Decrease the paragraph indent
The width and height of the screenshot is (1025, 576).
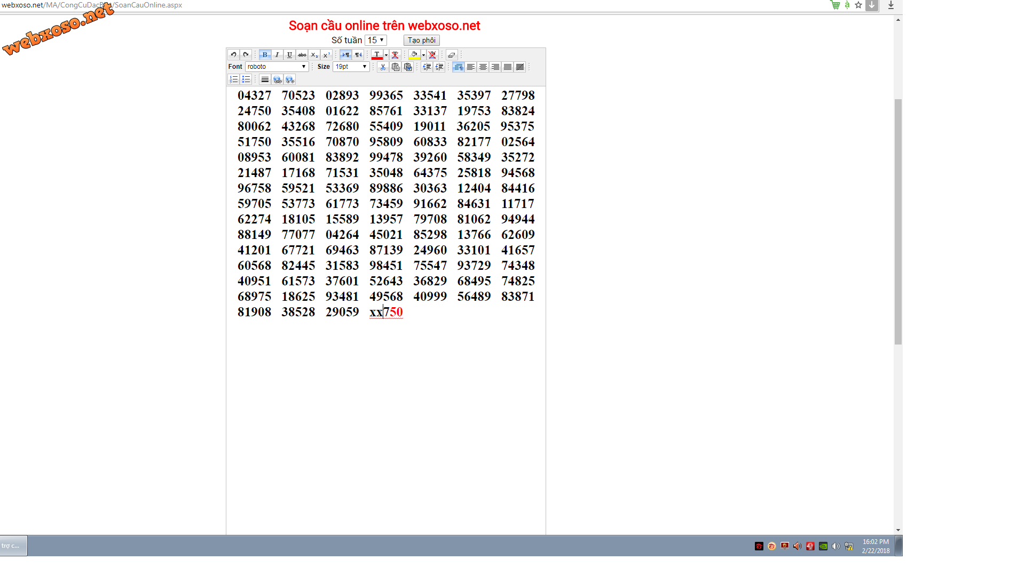427,67
